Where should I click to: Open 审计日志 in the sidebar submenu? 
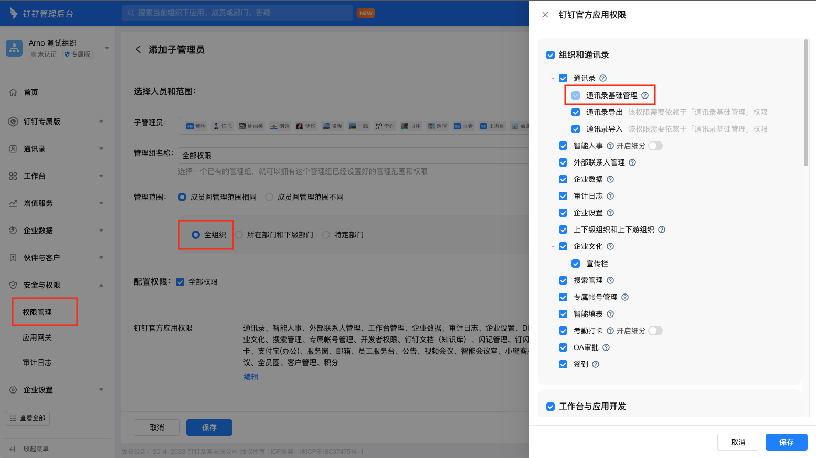(37, 363)
